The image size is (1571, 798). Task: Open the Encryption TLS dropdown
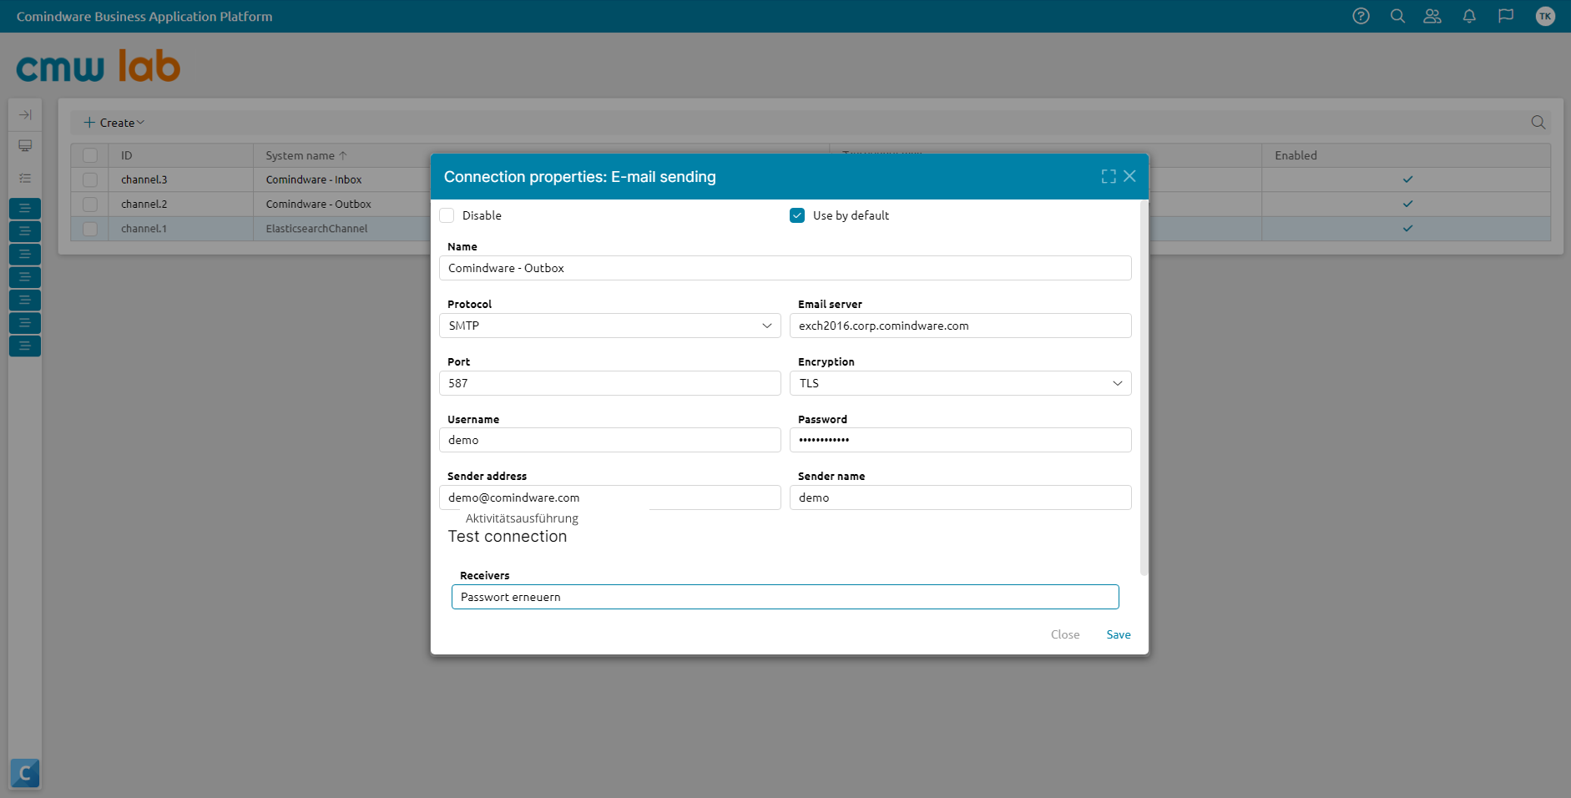coord(961,383)
